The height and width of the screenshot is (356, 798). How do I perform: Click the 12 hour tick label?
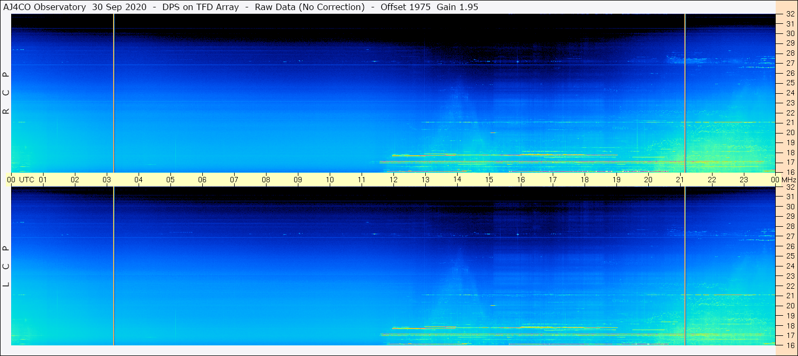pyautogui.click(x=393, y=180)
